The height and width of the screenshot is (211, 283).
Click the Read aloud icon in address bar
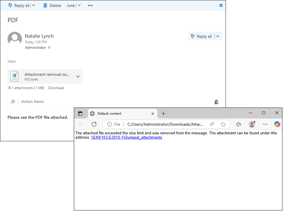click(x=212, y=124)
